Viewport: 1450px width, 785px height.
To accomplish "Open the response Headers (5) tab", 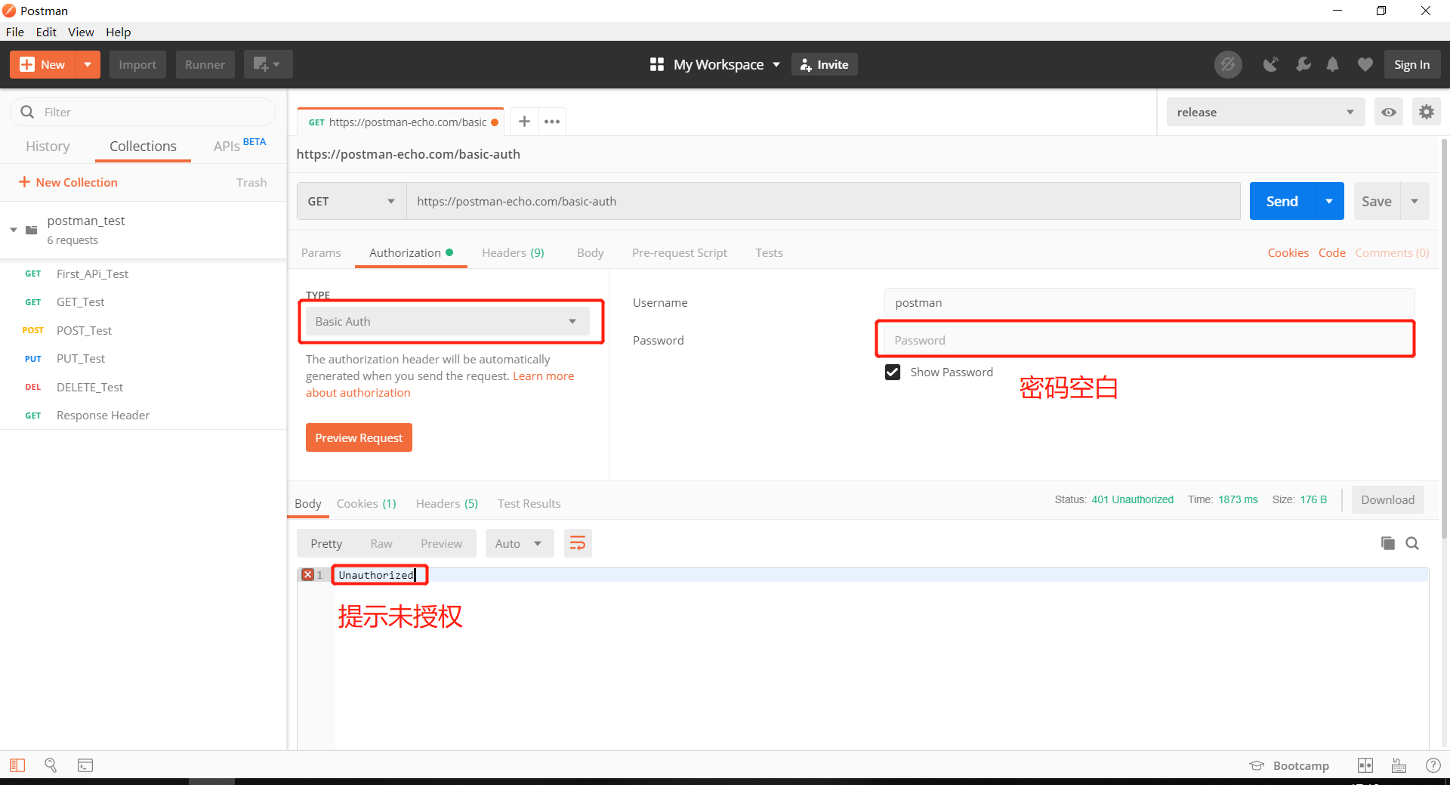I will (x=447, y=504).
